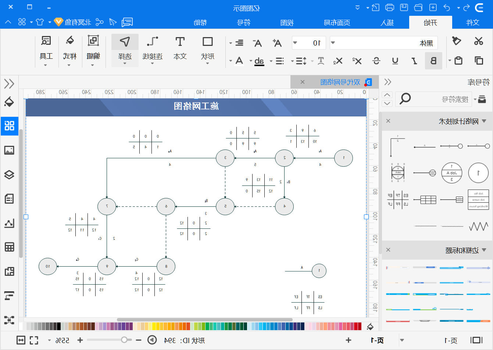Viewport: 493px width, 350px height.
Task: Open the 帮助 (Help) tab
Action: point(200,22)
